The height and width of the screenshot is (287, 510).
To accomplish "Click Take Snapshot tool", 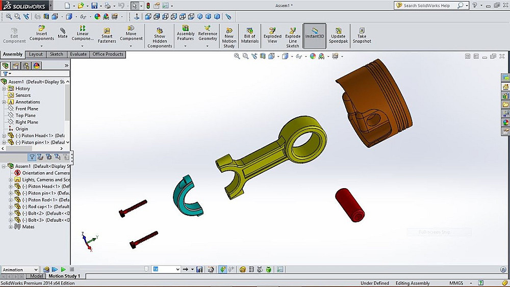I will [362, 35].
